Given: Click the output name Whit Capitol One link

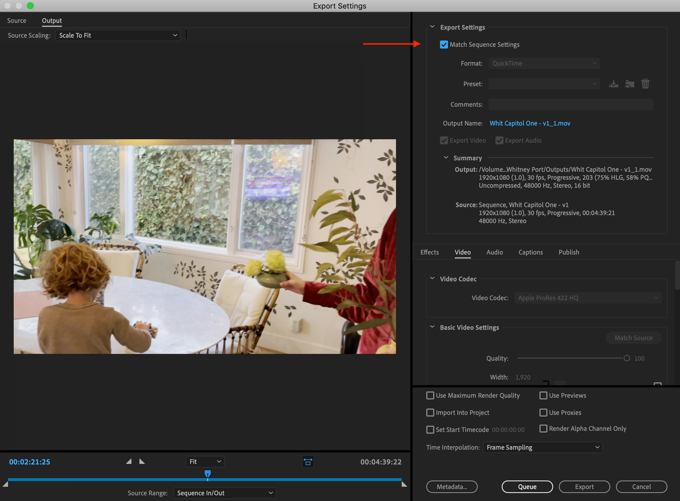Looking at the screenshot, I should [x=530, y=124].
